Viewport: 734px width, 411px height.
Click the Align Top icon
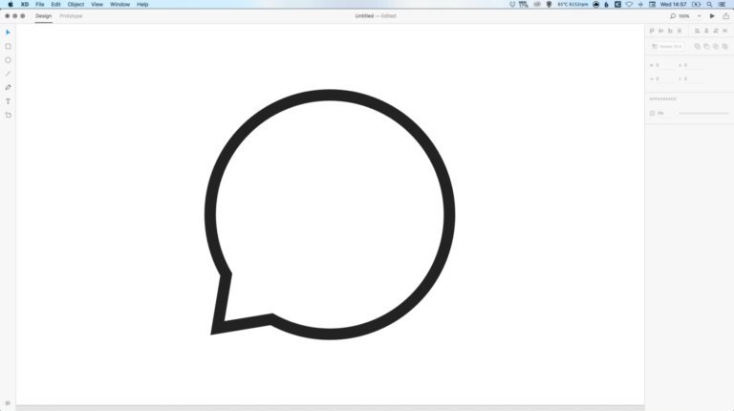pos(652,31)
